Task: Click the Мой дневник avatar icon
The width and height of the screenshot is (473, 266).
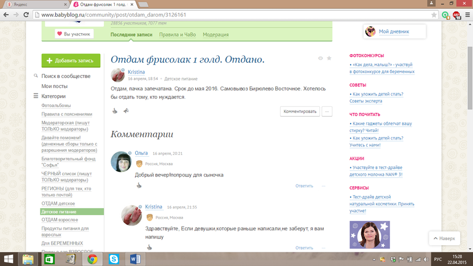Action: pyautogui.click(x=370, y=31)
